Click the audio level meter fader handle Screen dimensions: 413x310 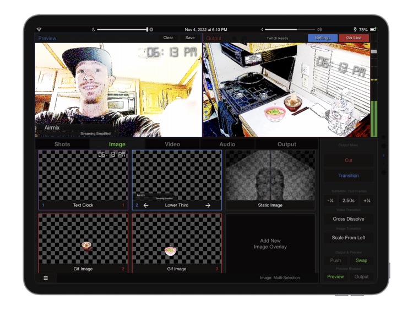(x=374, y=52)
